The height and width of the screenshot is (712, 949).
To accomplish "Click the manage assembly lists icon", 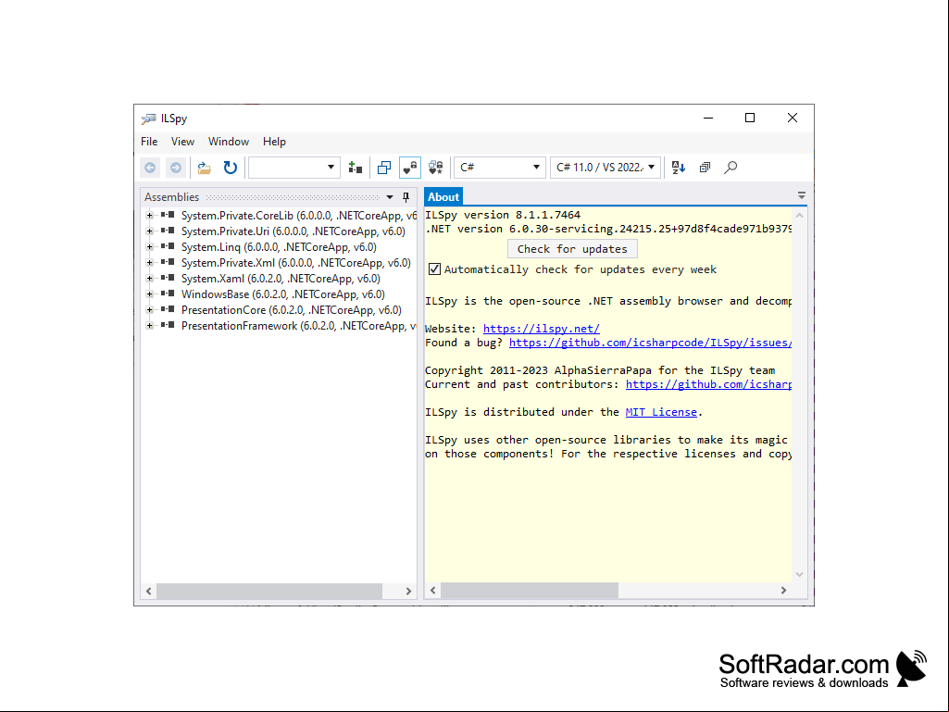I will tap(356, 168).
